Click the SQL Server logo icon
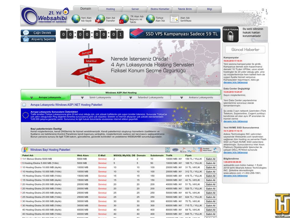 [x=183, y=150]
